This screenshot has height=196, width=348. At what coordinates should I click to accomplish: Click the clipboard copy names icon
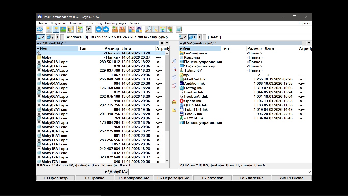[170, 29]
